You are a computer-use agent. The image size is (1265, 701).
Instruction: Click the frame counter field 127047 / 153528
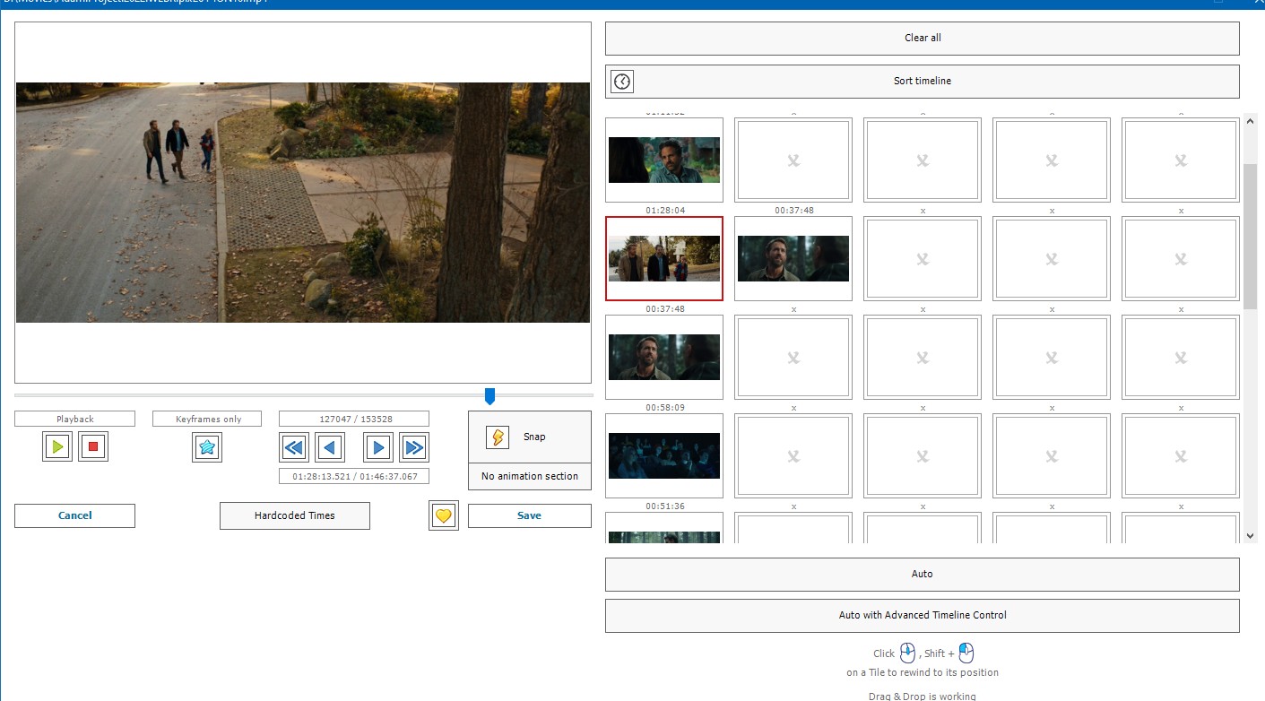[354, 419]
